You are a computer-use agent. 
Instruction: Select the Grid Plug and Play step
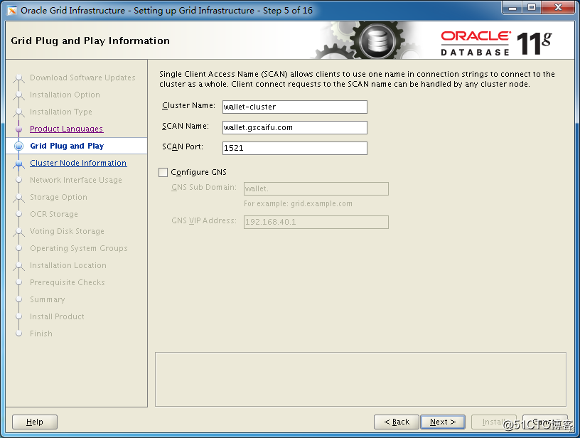(67, 146)
